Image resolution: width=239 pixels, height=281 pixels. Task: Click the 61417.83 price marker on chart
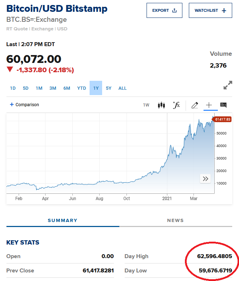click(222, 119)
